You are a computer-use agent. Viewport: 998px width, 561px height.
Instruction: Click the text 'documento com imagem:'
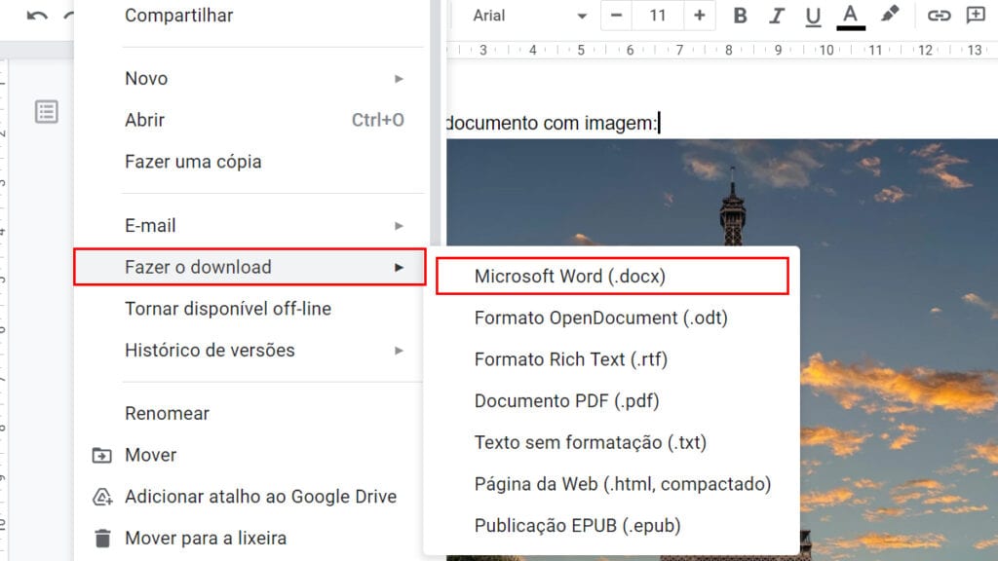[x=552, y=123]
